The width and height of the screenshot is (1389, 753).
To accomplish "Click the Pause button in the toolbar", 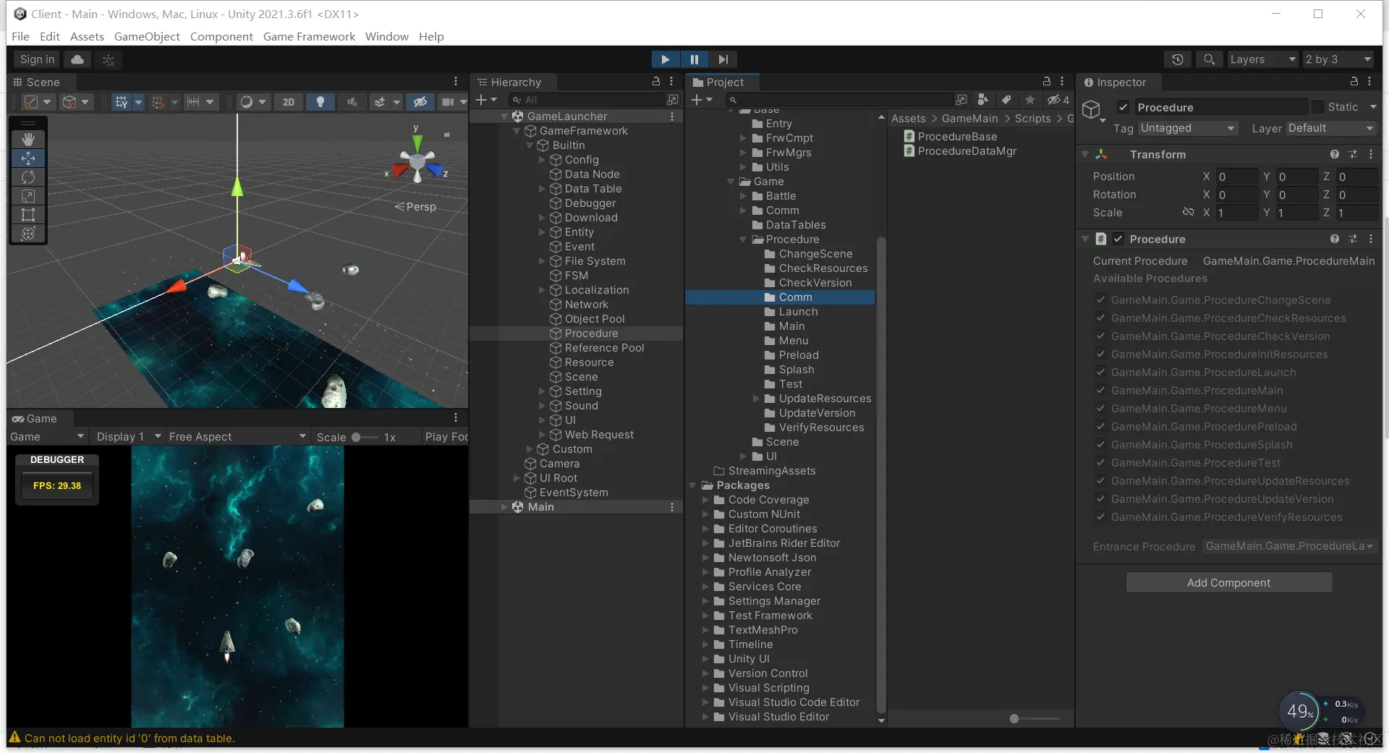I will click(x=694, y=59).
